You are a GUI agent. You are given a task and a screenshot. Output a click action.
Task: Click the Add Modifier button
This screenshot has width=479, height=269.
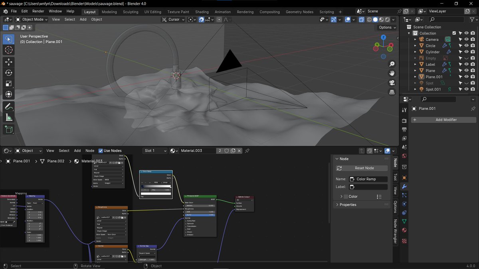point(444,120)
